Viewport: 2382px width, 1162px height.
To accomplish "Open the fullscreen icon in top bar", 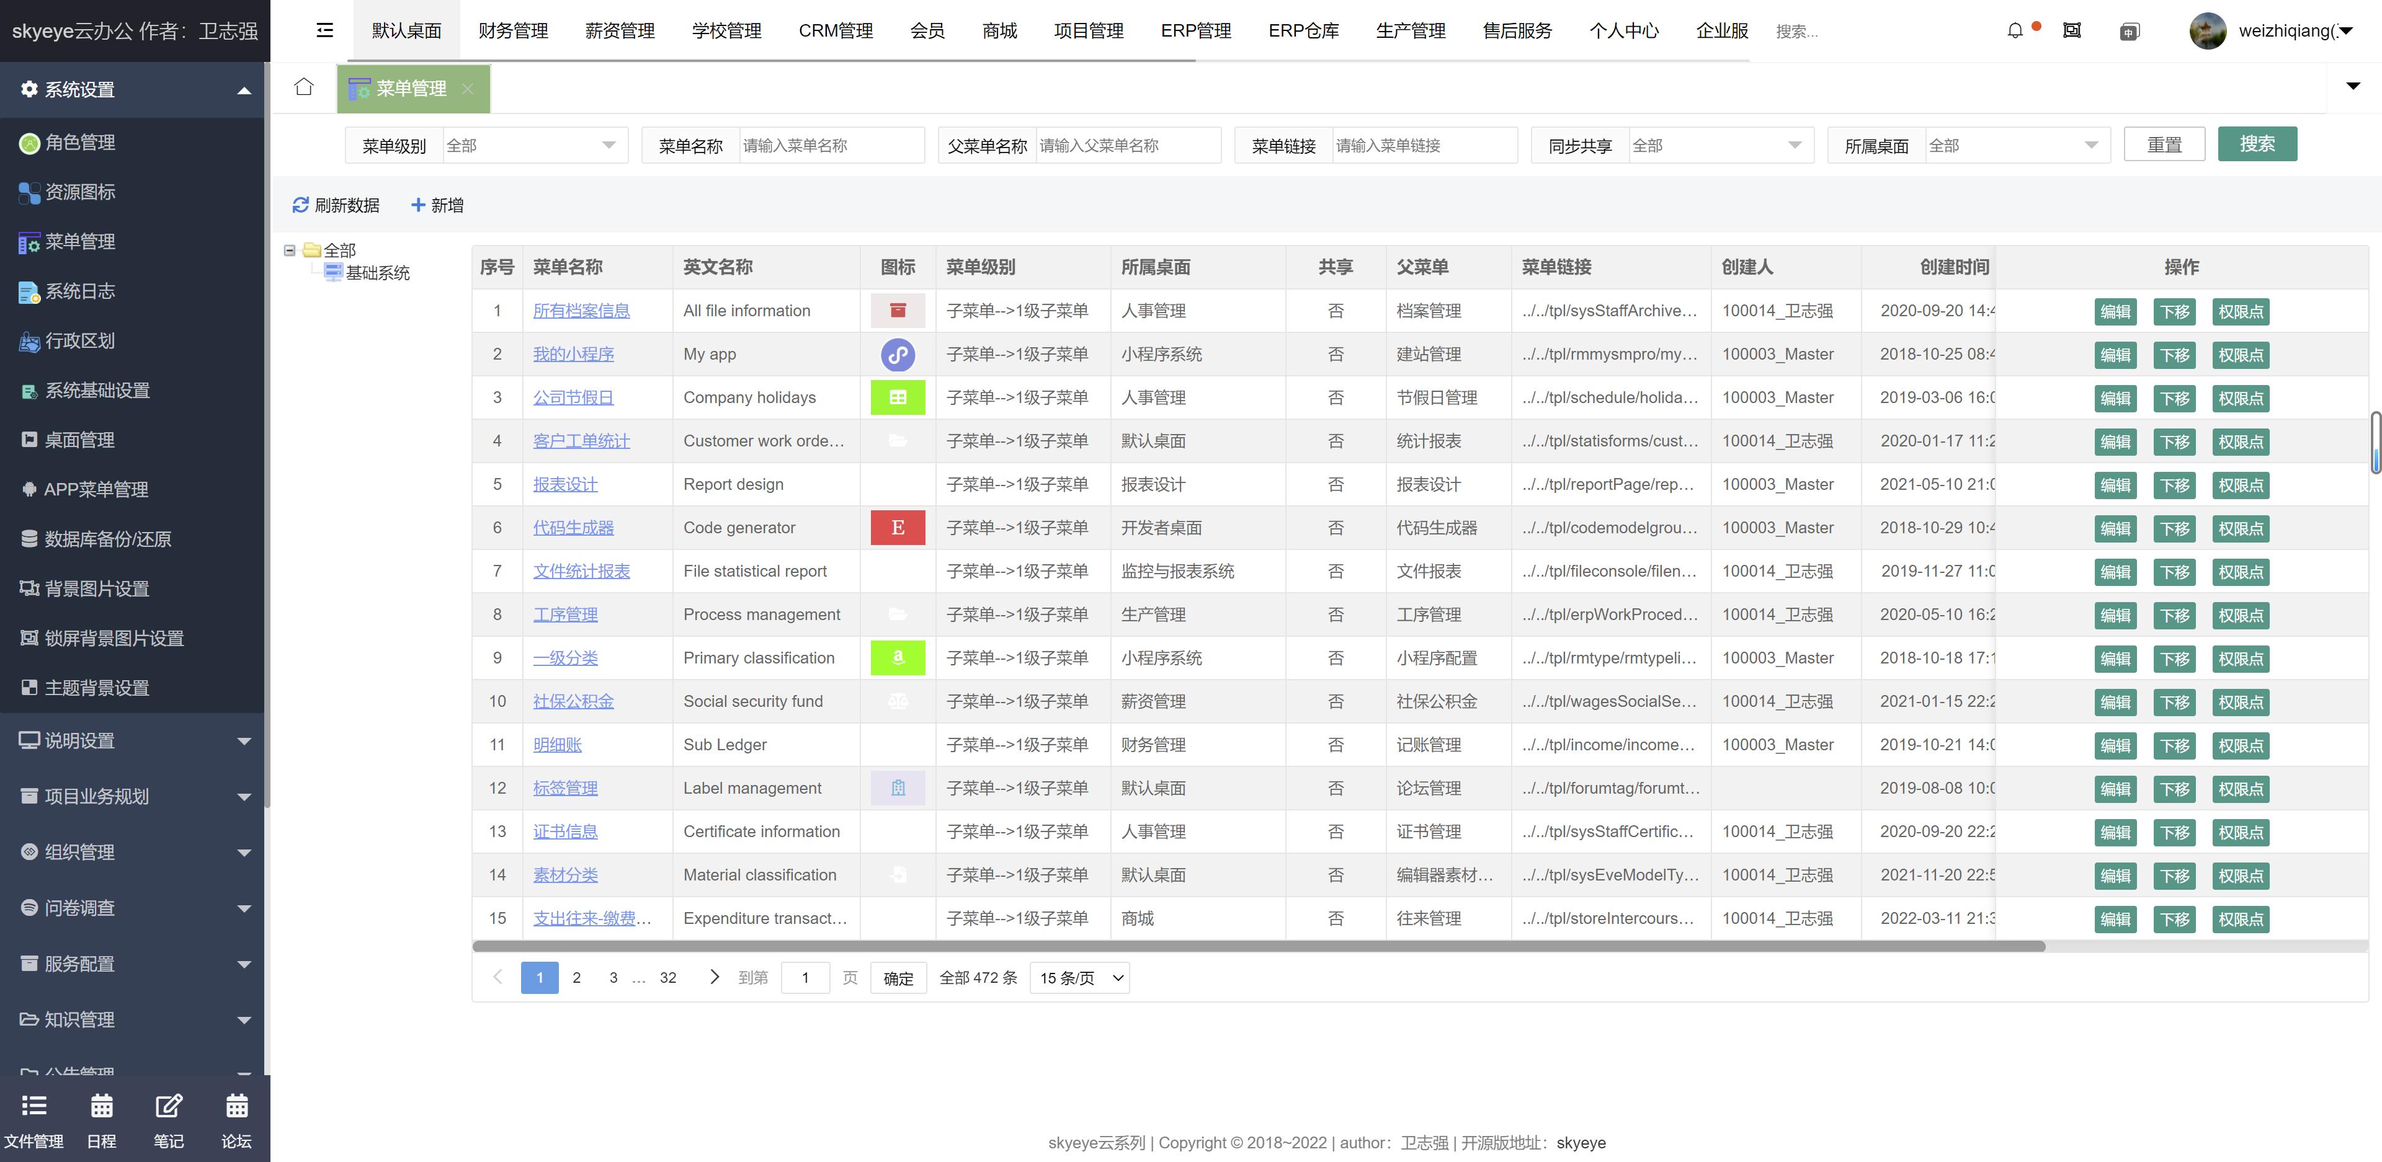I will [x=2072, y=30].
